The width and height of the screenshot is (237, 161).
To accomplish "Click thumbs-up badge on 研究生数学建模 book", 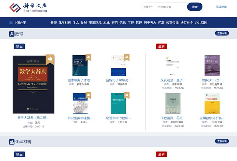I will (x=88, y=95).
